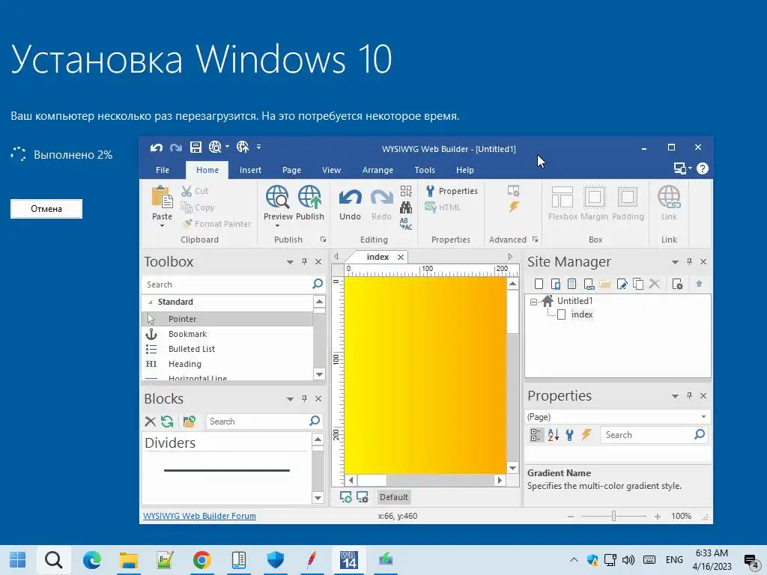Click the wrench icon in Properties panel toolbar
Image resolution: width=767 pixels, height=575 pixels.
pyautogui.click(x=569, y=435)
